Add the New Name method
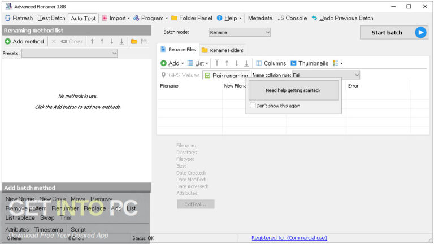434x244 pixels. (x=20, y=199)
